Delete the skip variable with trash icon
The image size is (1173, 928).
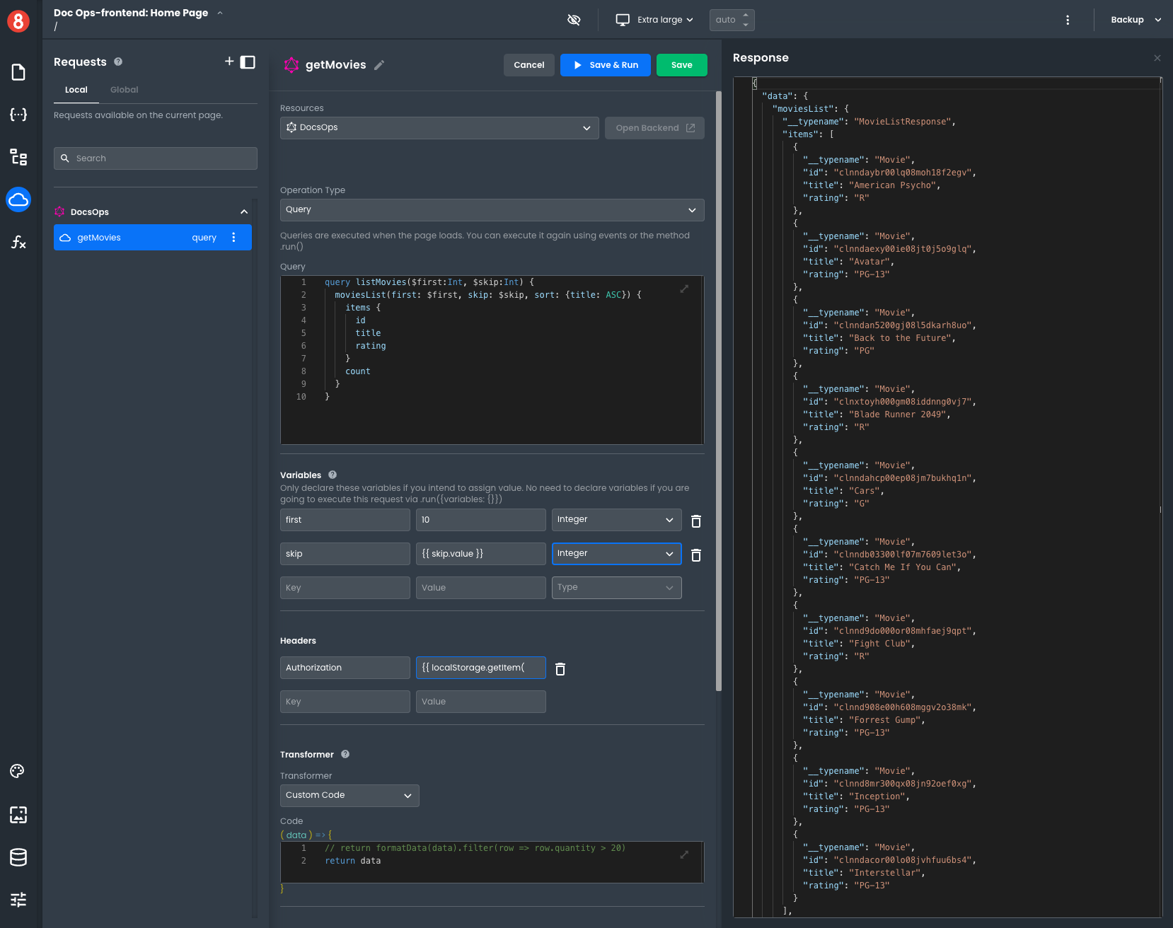pyautogui.click(x=696, y=555)
